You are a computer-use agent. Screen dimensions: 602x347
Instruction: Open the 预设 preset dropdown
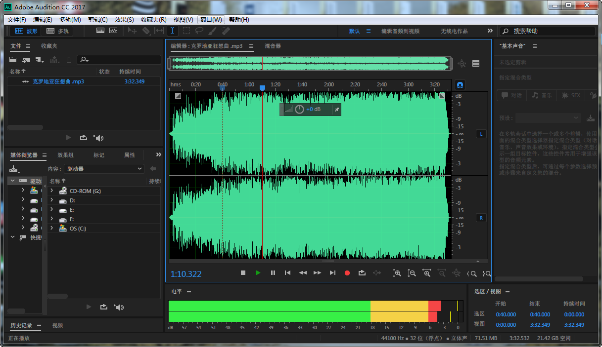548,118
